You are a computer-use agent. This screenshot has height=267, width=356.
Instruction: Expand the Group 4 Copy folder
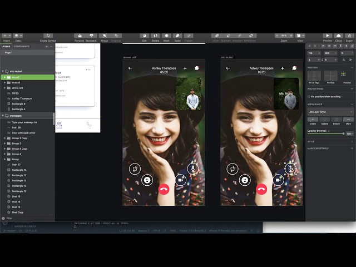click(4, 149)
